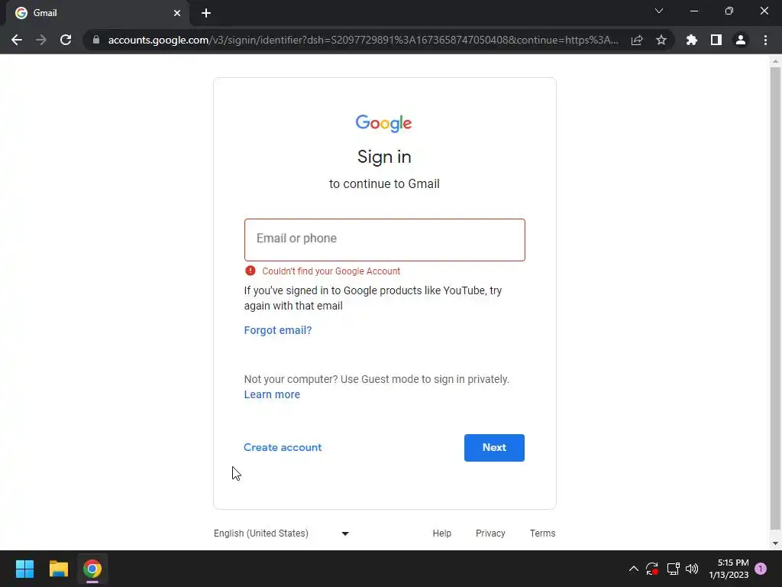Image resolution: width=782 pixels, height=587 pixels.
Task: Click Create account
Action: tap(283, 447)
